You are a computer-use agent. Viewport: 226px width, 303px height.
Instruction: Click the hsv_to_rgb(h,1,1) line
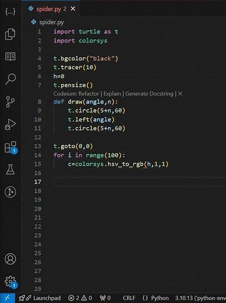118,164
